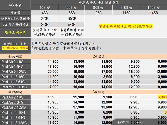
Task: Click the iPad mini3 128G label under 24 個月
Action: pyautogui.click(x=14, y=87)
